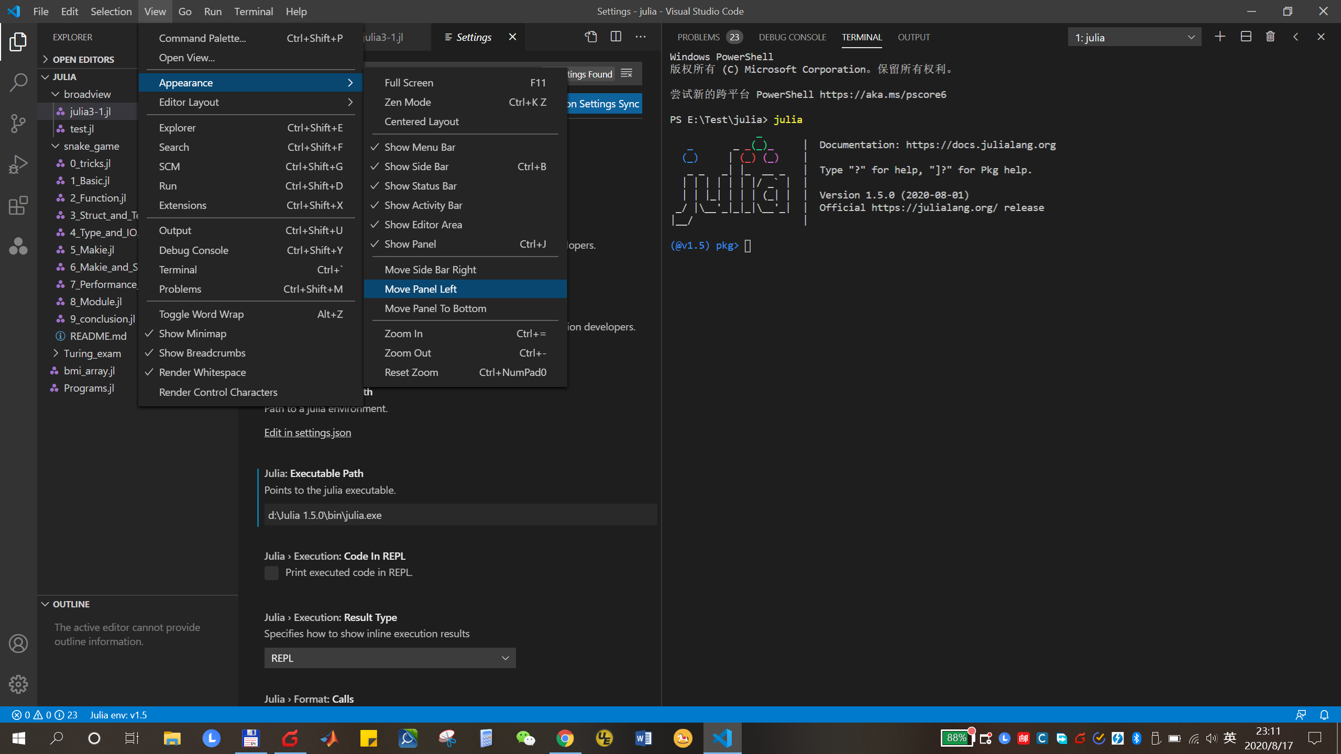Click the notifications bell in status bar
Viewport: 1341px width, 754px height.
point(1324,715)
